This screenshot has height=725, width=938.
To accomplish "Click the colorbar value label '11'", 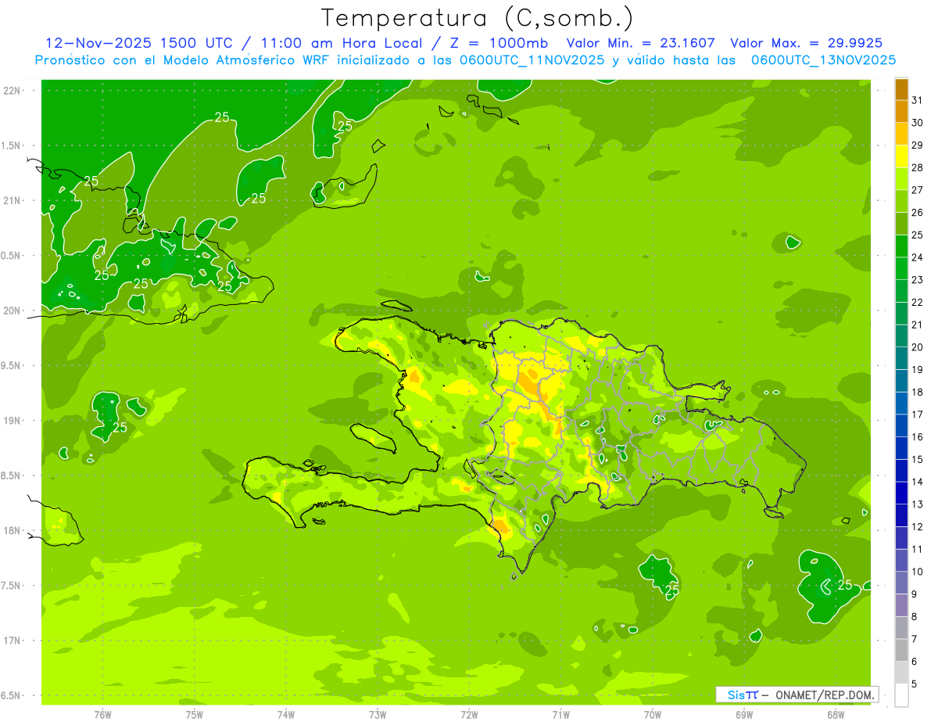I will click(x=917, y=550).
